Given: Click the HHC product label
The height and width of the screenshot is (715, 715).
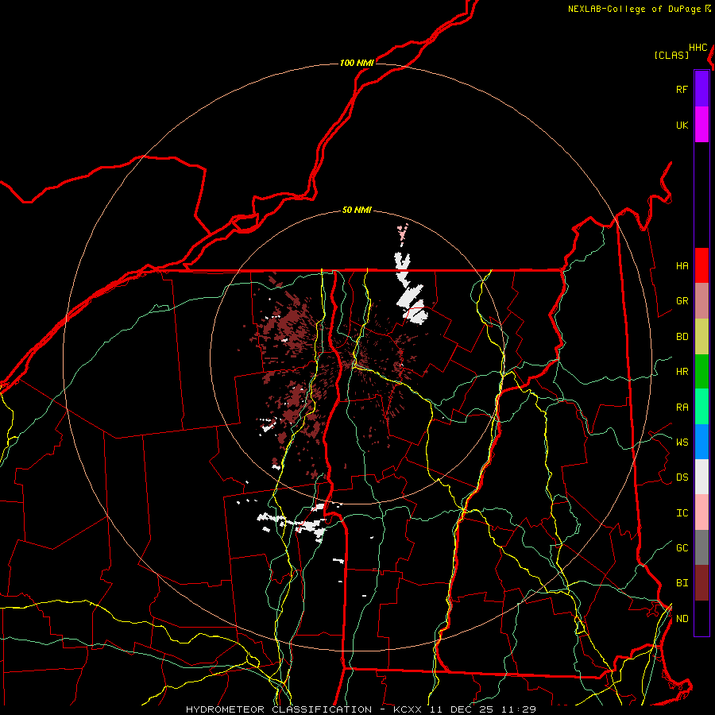Looking at the screenshot, I should [x=698, y=48].
